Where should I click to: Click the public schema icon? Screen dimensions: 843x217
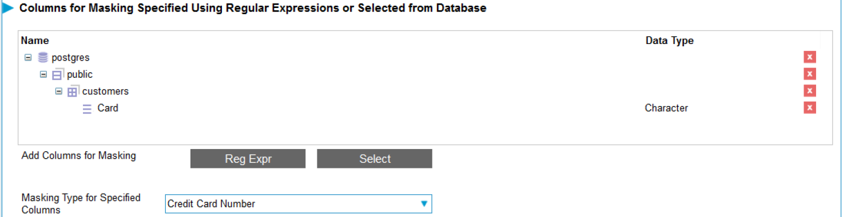pyautogui.click(x=58, y=74)
